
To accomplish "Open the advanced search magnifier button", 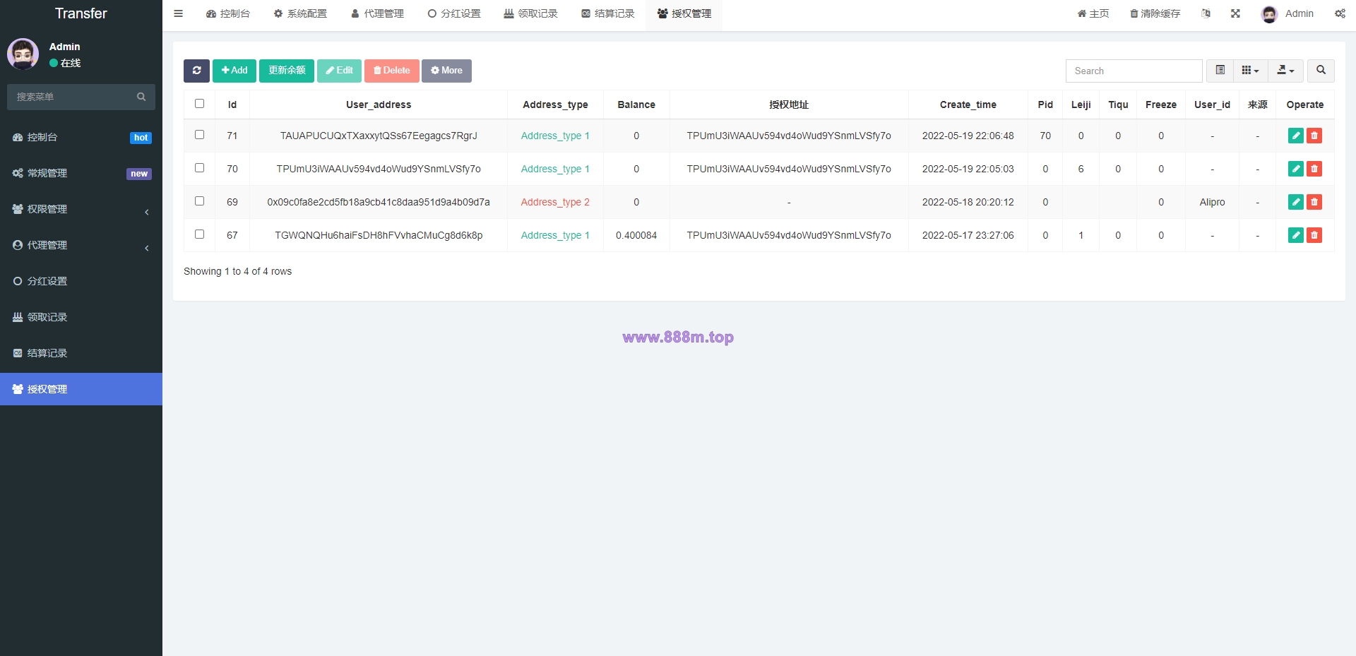I will point(1321,71).
